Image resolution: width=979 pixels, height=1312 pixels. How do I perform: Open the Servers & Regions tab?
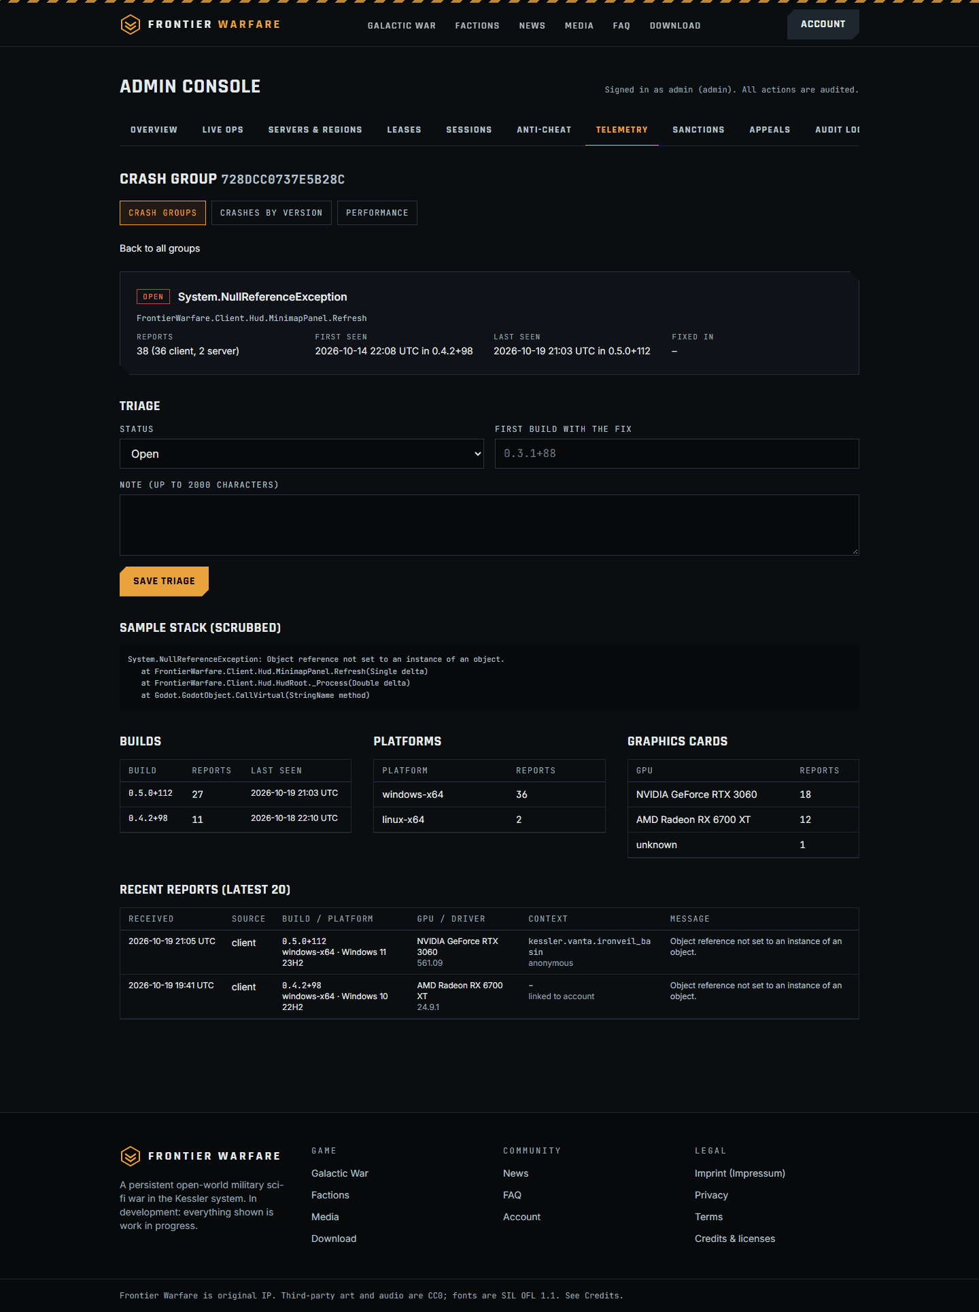(315, 130)
